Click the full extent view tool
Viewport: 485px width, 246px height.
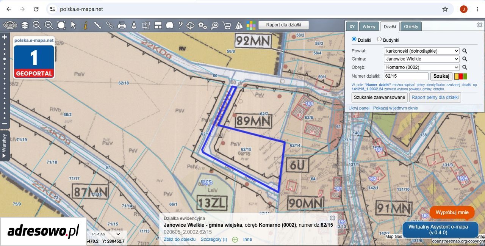click(61, 25)
